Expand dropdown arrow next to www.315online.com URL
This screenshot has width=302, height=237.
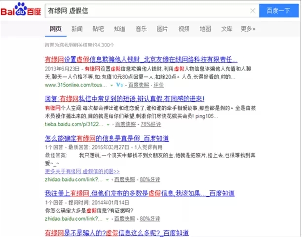pos(112,85)
